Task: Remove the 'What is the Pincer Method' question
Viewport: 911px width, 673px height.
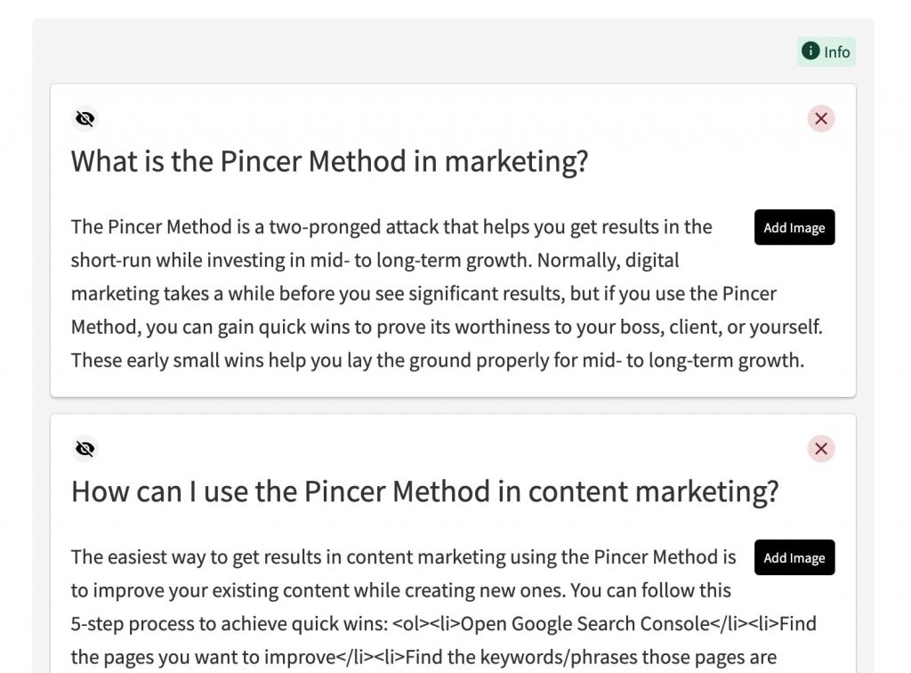Action: pos(820,118)
